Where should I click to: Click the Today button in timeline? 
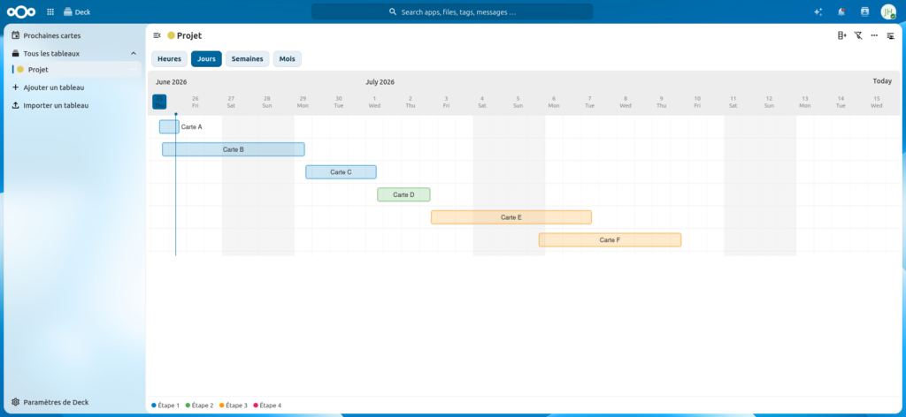(882, 81)
